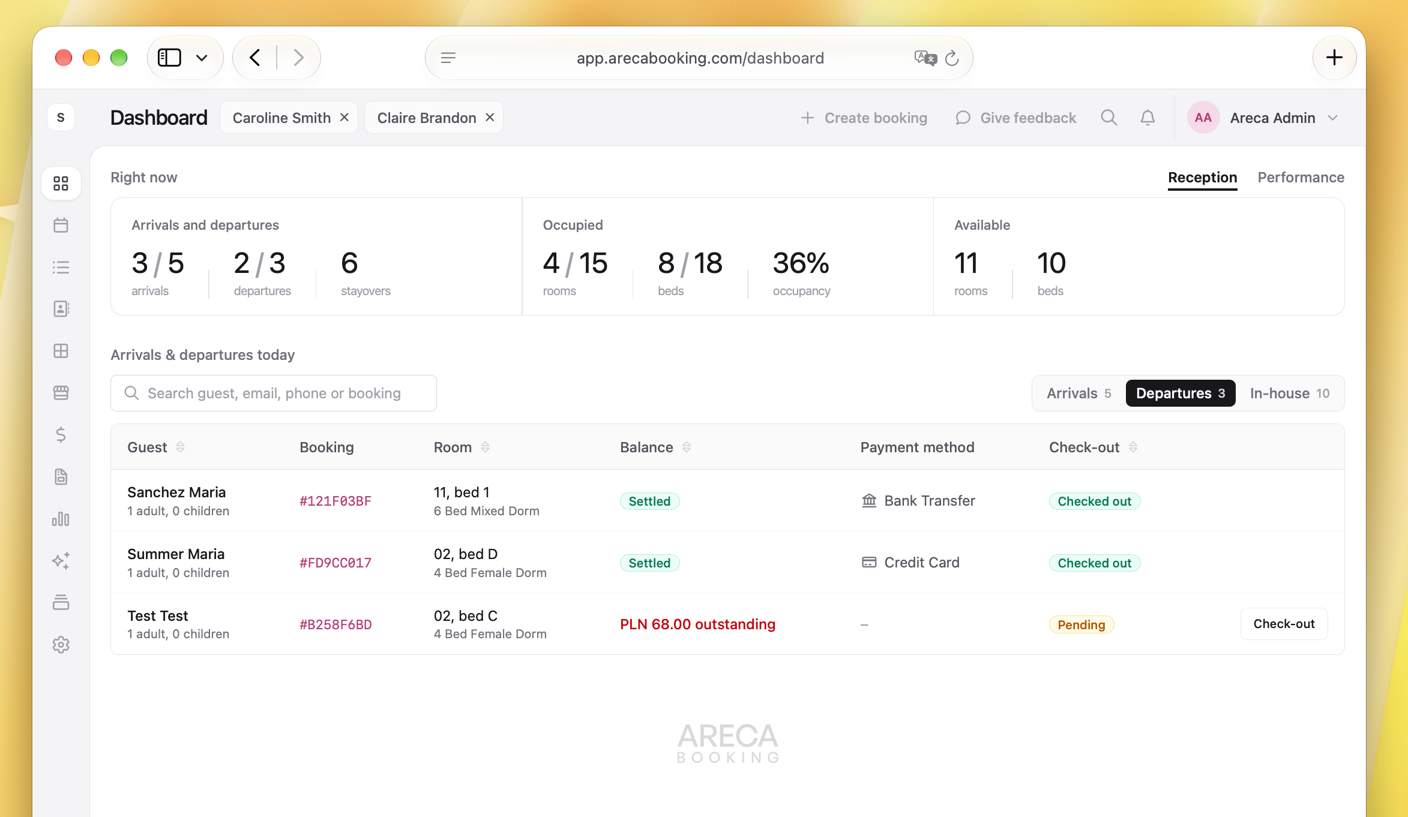Show the In-house 10 list
Viewport: 1408px width, 817px height.
click(1290, 394)
